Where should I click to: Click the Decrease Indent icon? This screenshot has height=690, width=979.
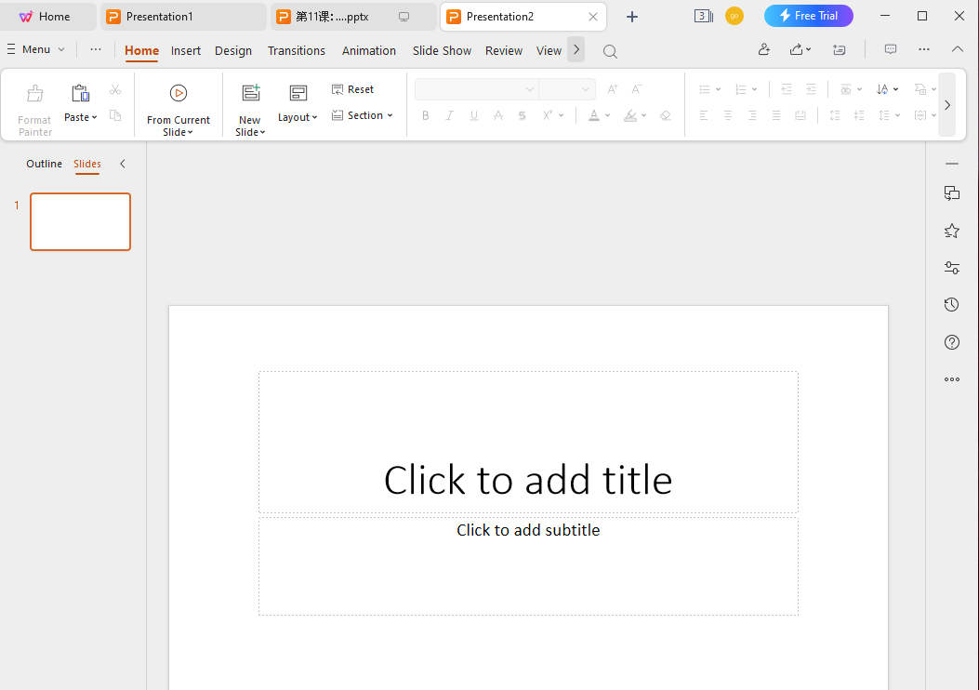click(787, 89)
